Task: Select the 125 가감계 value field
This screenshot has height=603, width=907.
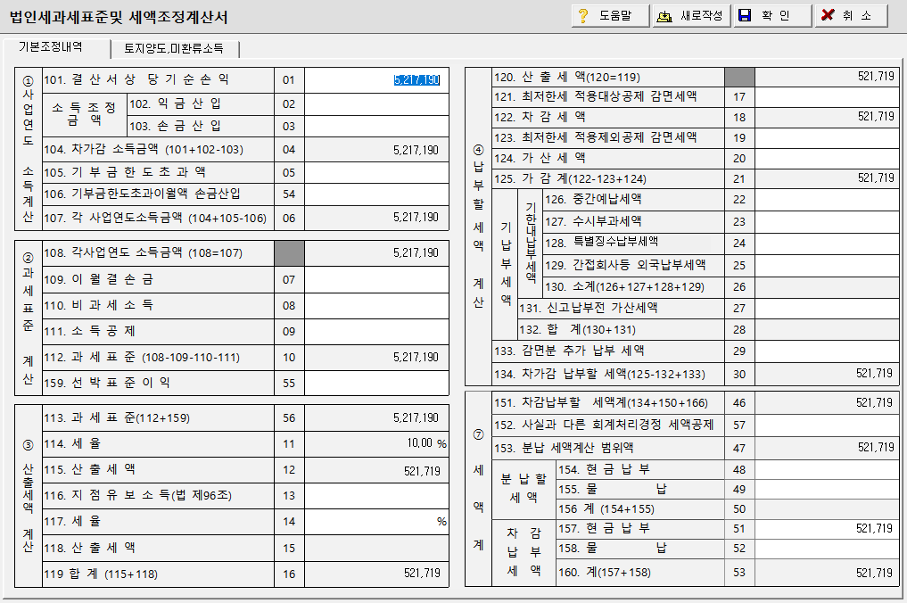Action: tap(827, 178)
